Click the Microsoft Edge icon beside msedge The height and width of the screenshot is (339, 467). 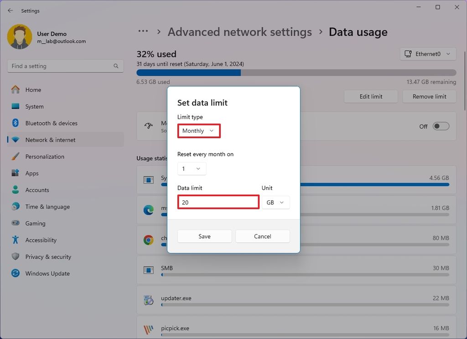coord(148,209)
